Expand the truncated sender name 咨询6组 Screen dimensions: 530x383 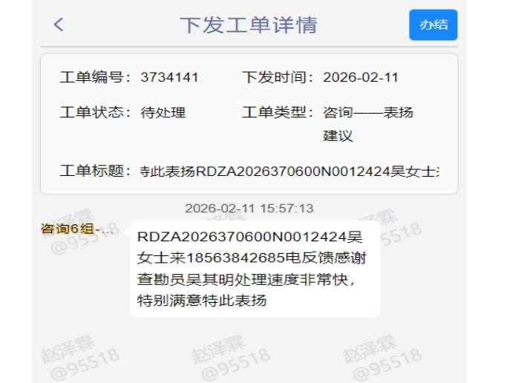click(77, 229)
